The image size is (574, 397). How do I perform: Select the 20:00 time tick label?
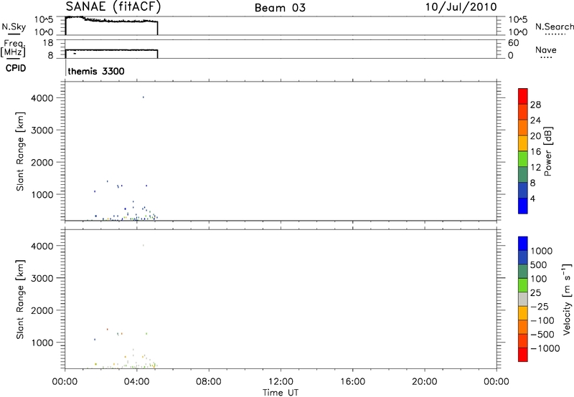click(x=425, y=382)
